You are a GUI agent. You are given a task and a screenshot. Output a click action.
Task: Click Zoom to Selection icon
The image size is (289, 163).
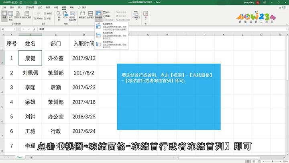(72, 16)
